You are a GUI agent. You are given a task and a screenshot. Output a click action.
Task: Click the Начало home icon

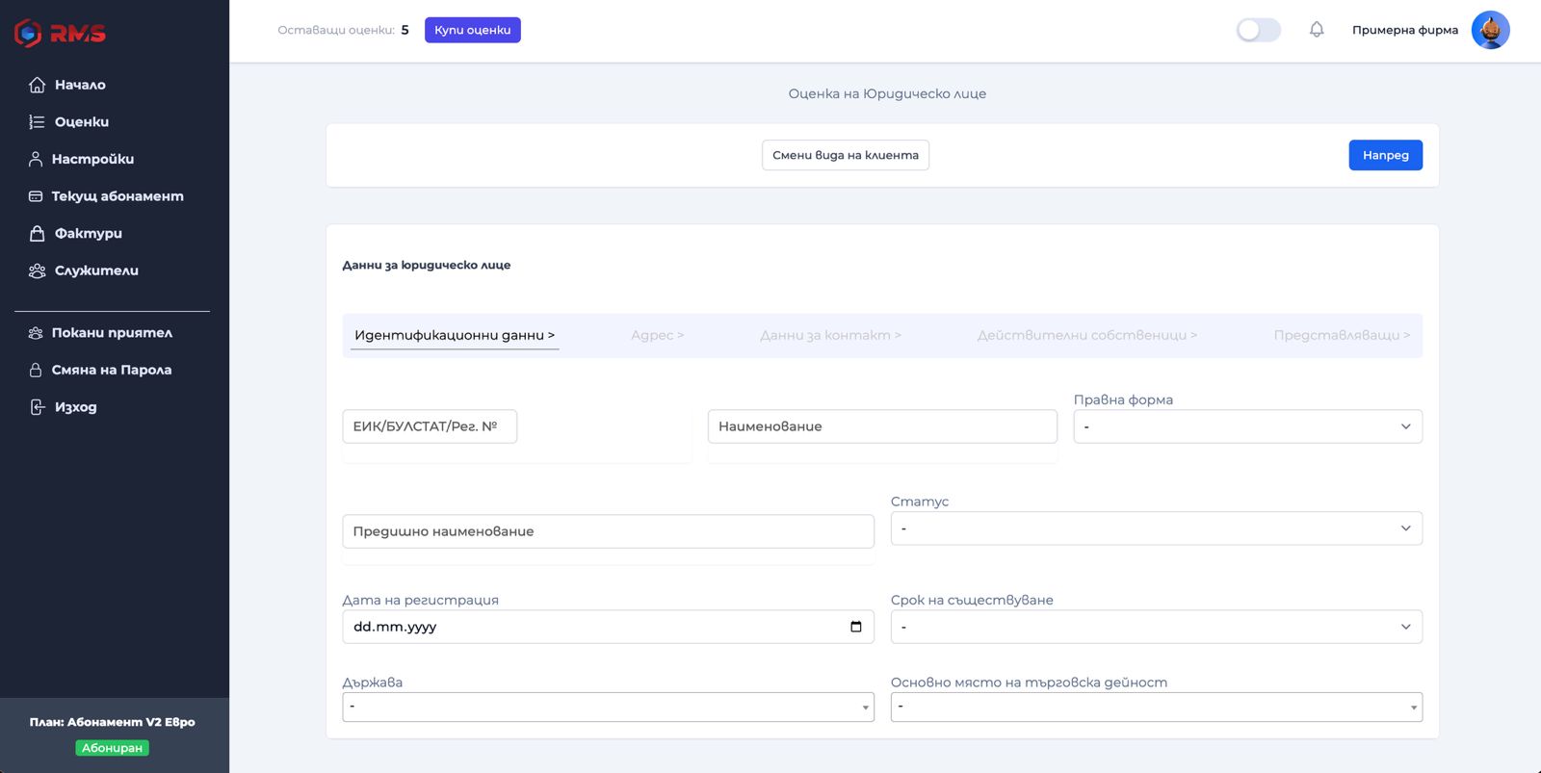coord(37,85)
